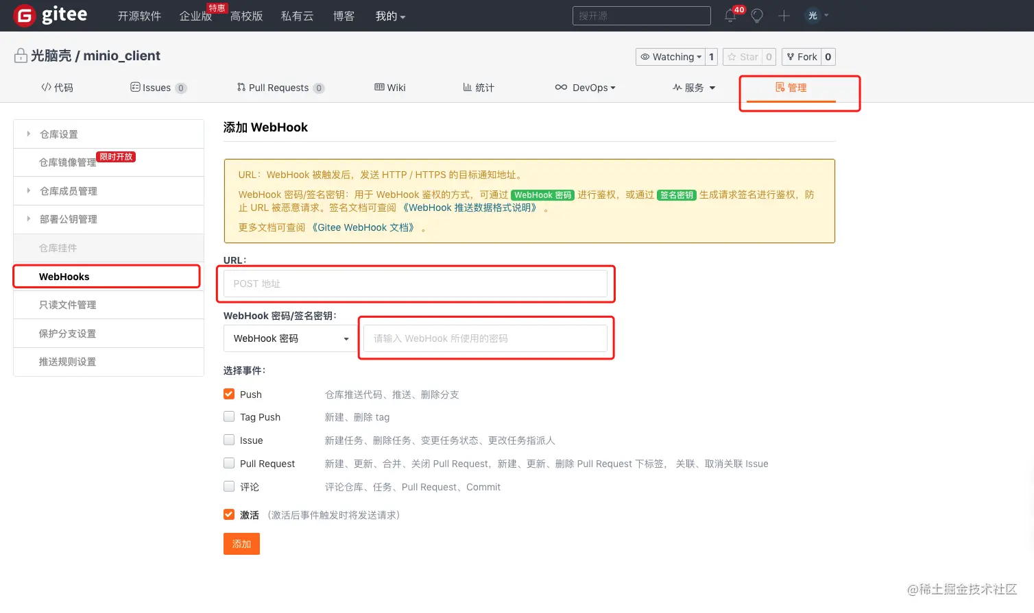Open 只读文件管理 in sidebar

pos(109,305)
